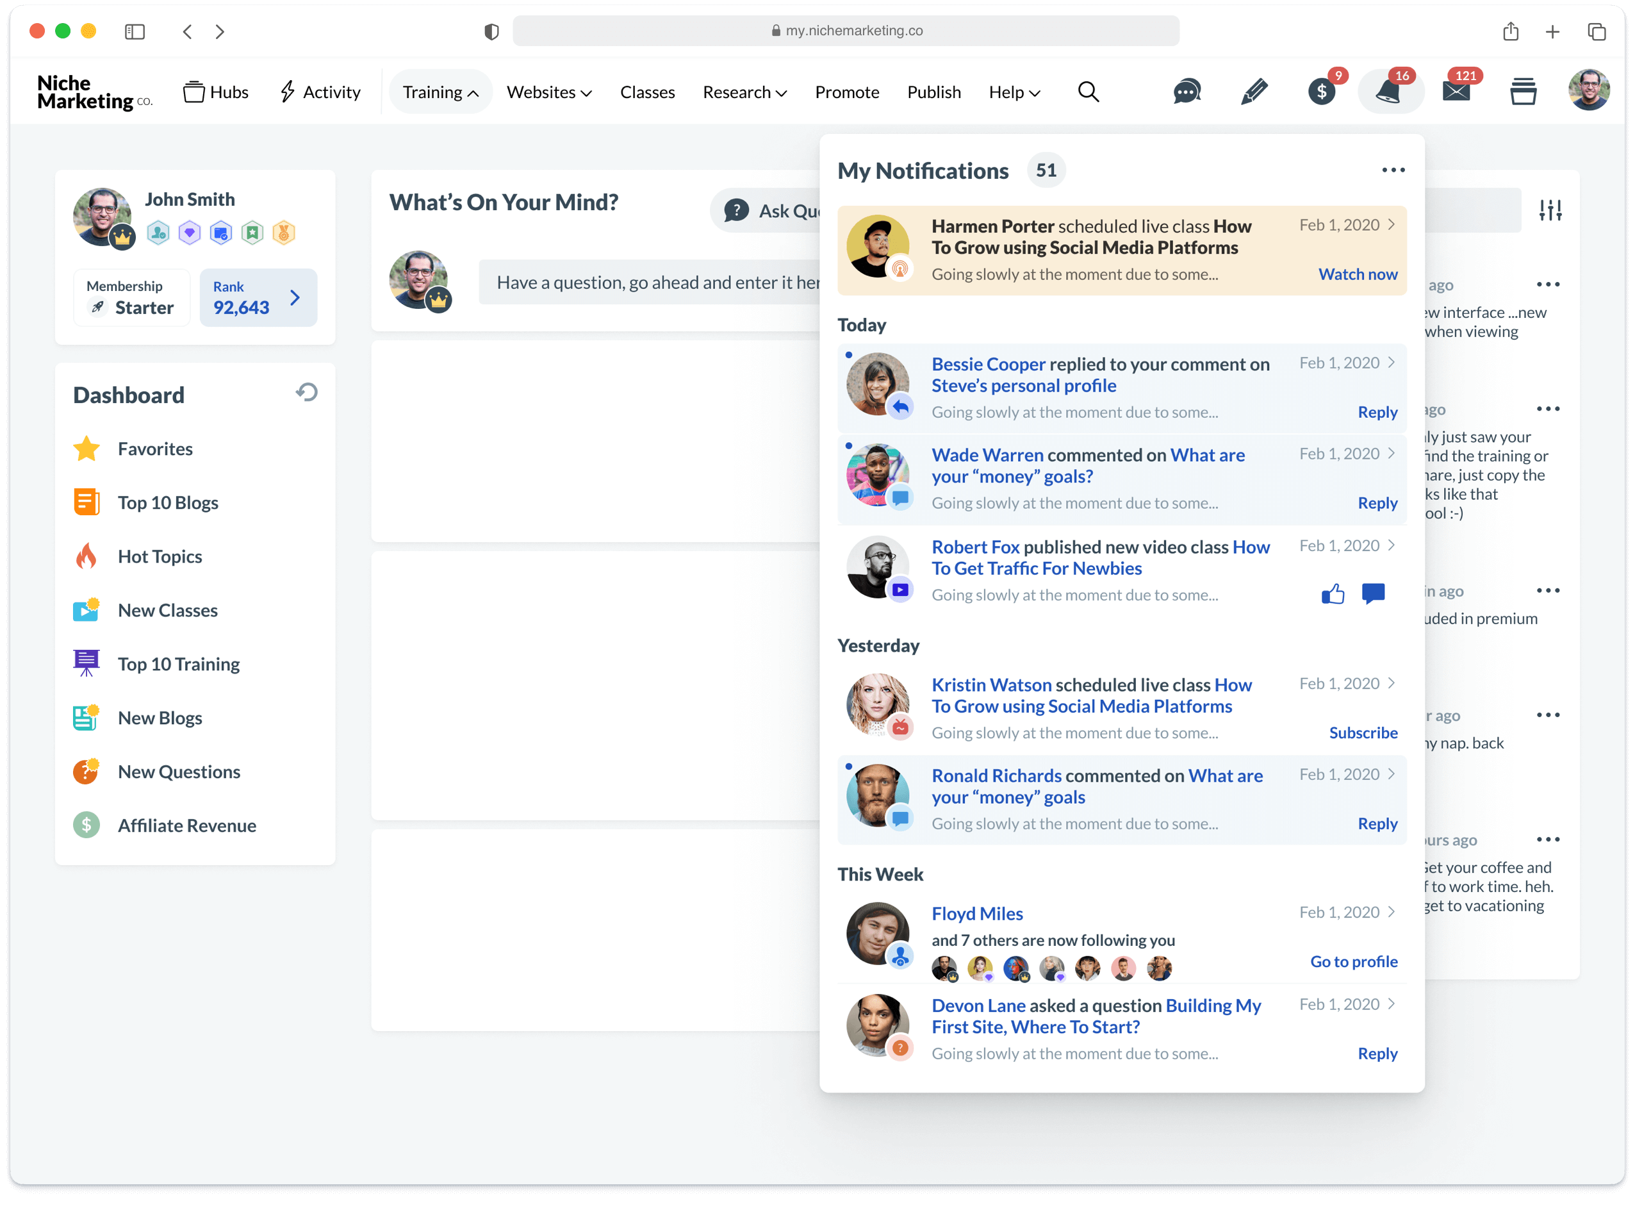Open the search magnifier icon
This screenshot has height=1224, width=1635.
pyautogui.click(x=1088, y=92)
